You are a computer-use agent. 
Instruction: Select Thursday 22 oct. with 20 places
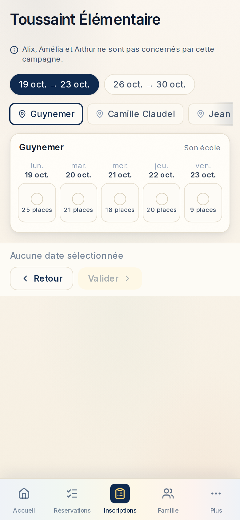tap(162, 203)
